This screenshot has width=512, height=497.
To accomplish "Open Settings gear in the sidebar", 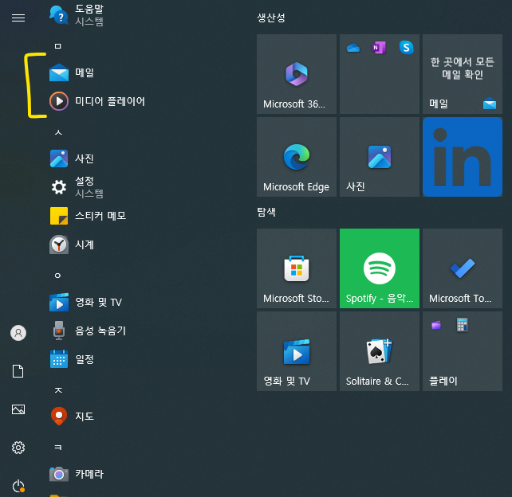I will click(x=18, y=448).
